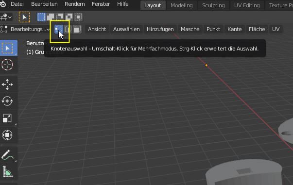The height and width of the screenshot is (185, 293).
Task: Select the Annotate pencil tool
Action: pyautogui.click(x=7, y=155)
